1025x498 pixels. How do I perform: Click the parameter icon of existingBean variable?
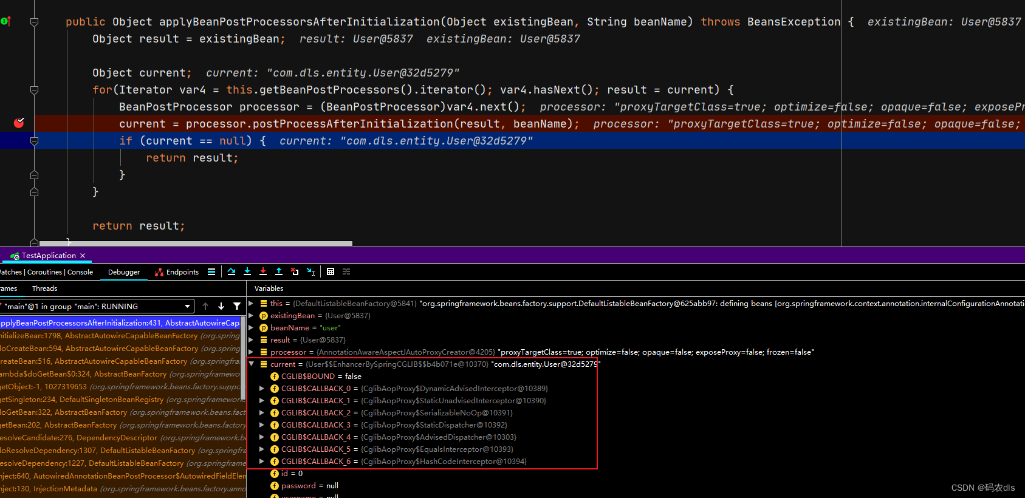264,316
